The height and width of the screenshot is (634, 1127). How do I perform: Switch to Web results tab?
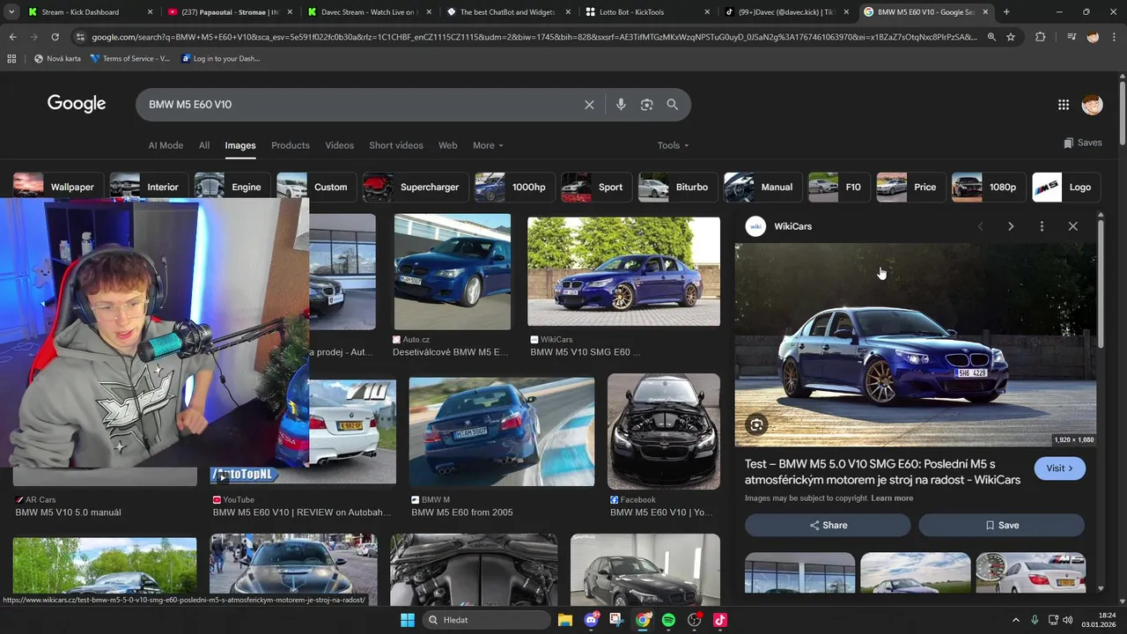(x=448, y=145)
